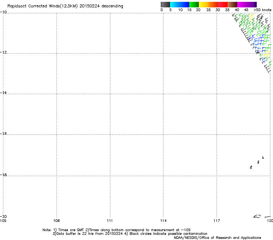
Task: Click the island outline near 119, -20
Action: [x=257, y=216]
